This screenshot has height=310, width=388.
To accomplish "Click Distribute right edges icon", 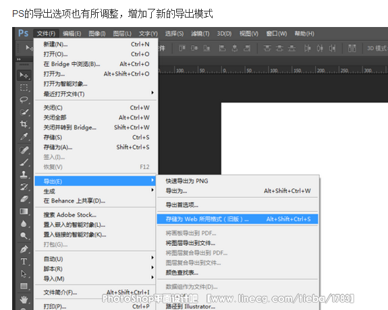I will pos(332,48).
